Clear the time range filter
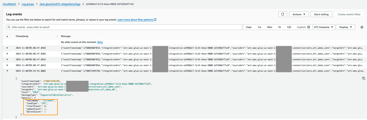 click(x=249, y=27)
